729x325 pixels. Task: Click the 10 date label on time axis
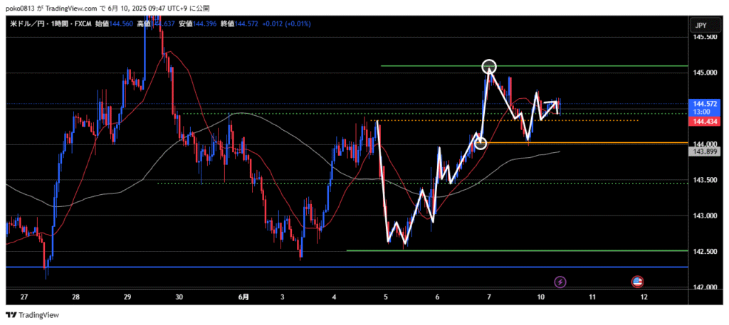(541, 297)
